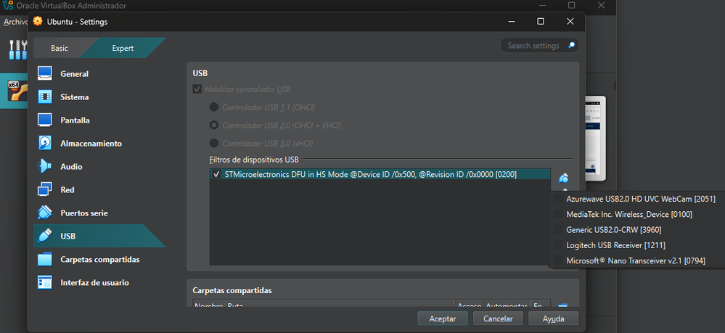Click the Filtros de dispositivos USB label
This screenshot has width=725, height=333.
click(x=254, y=160)
